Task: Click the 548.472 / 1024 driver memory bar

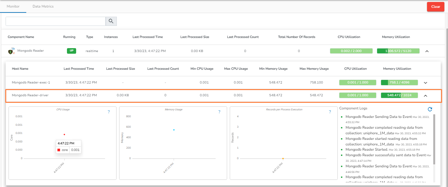Action: (399, 95)
